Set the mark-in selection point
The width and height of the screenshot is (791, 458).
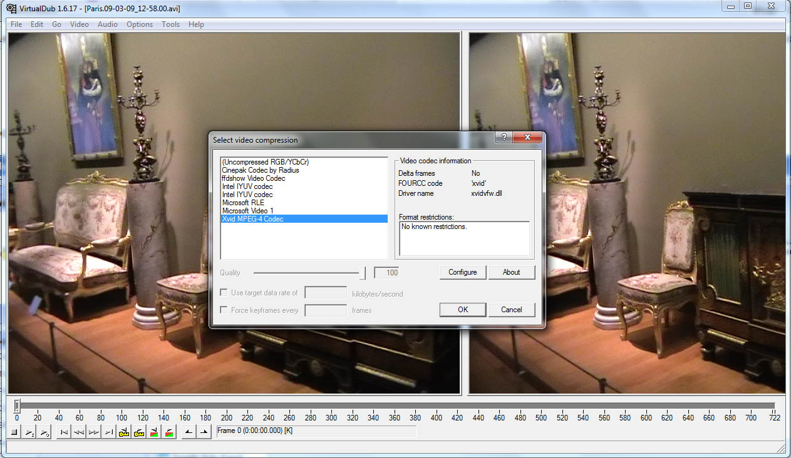tap(189, 432)
